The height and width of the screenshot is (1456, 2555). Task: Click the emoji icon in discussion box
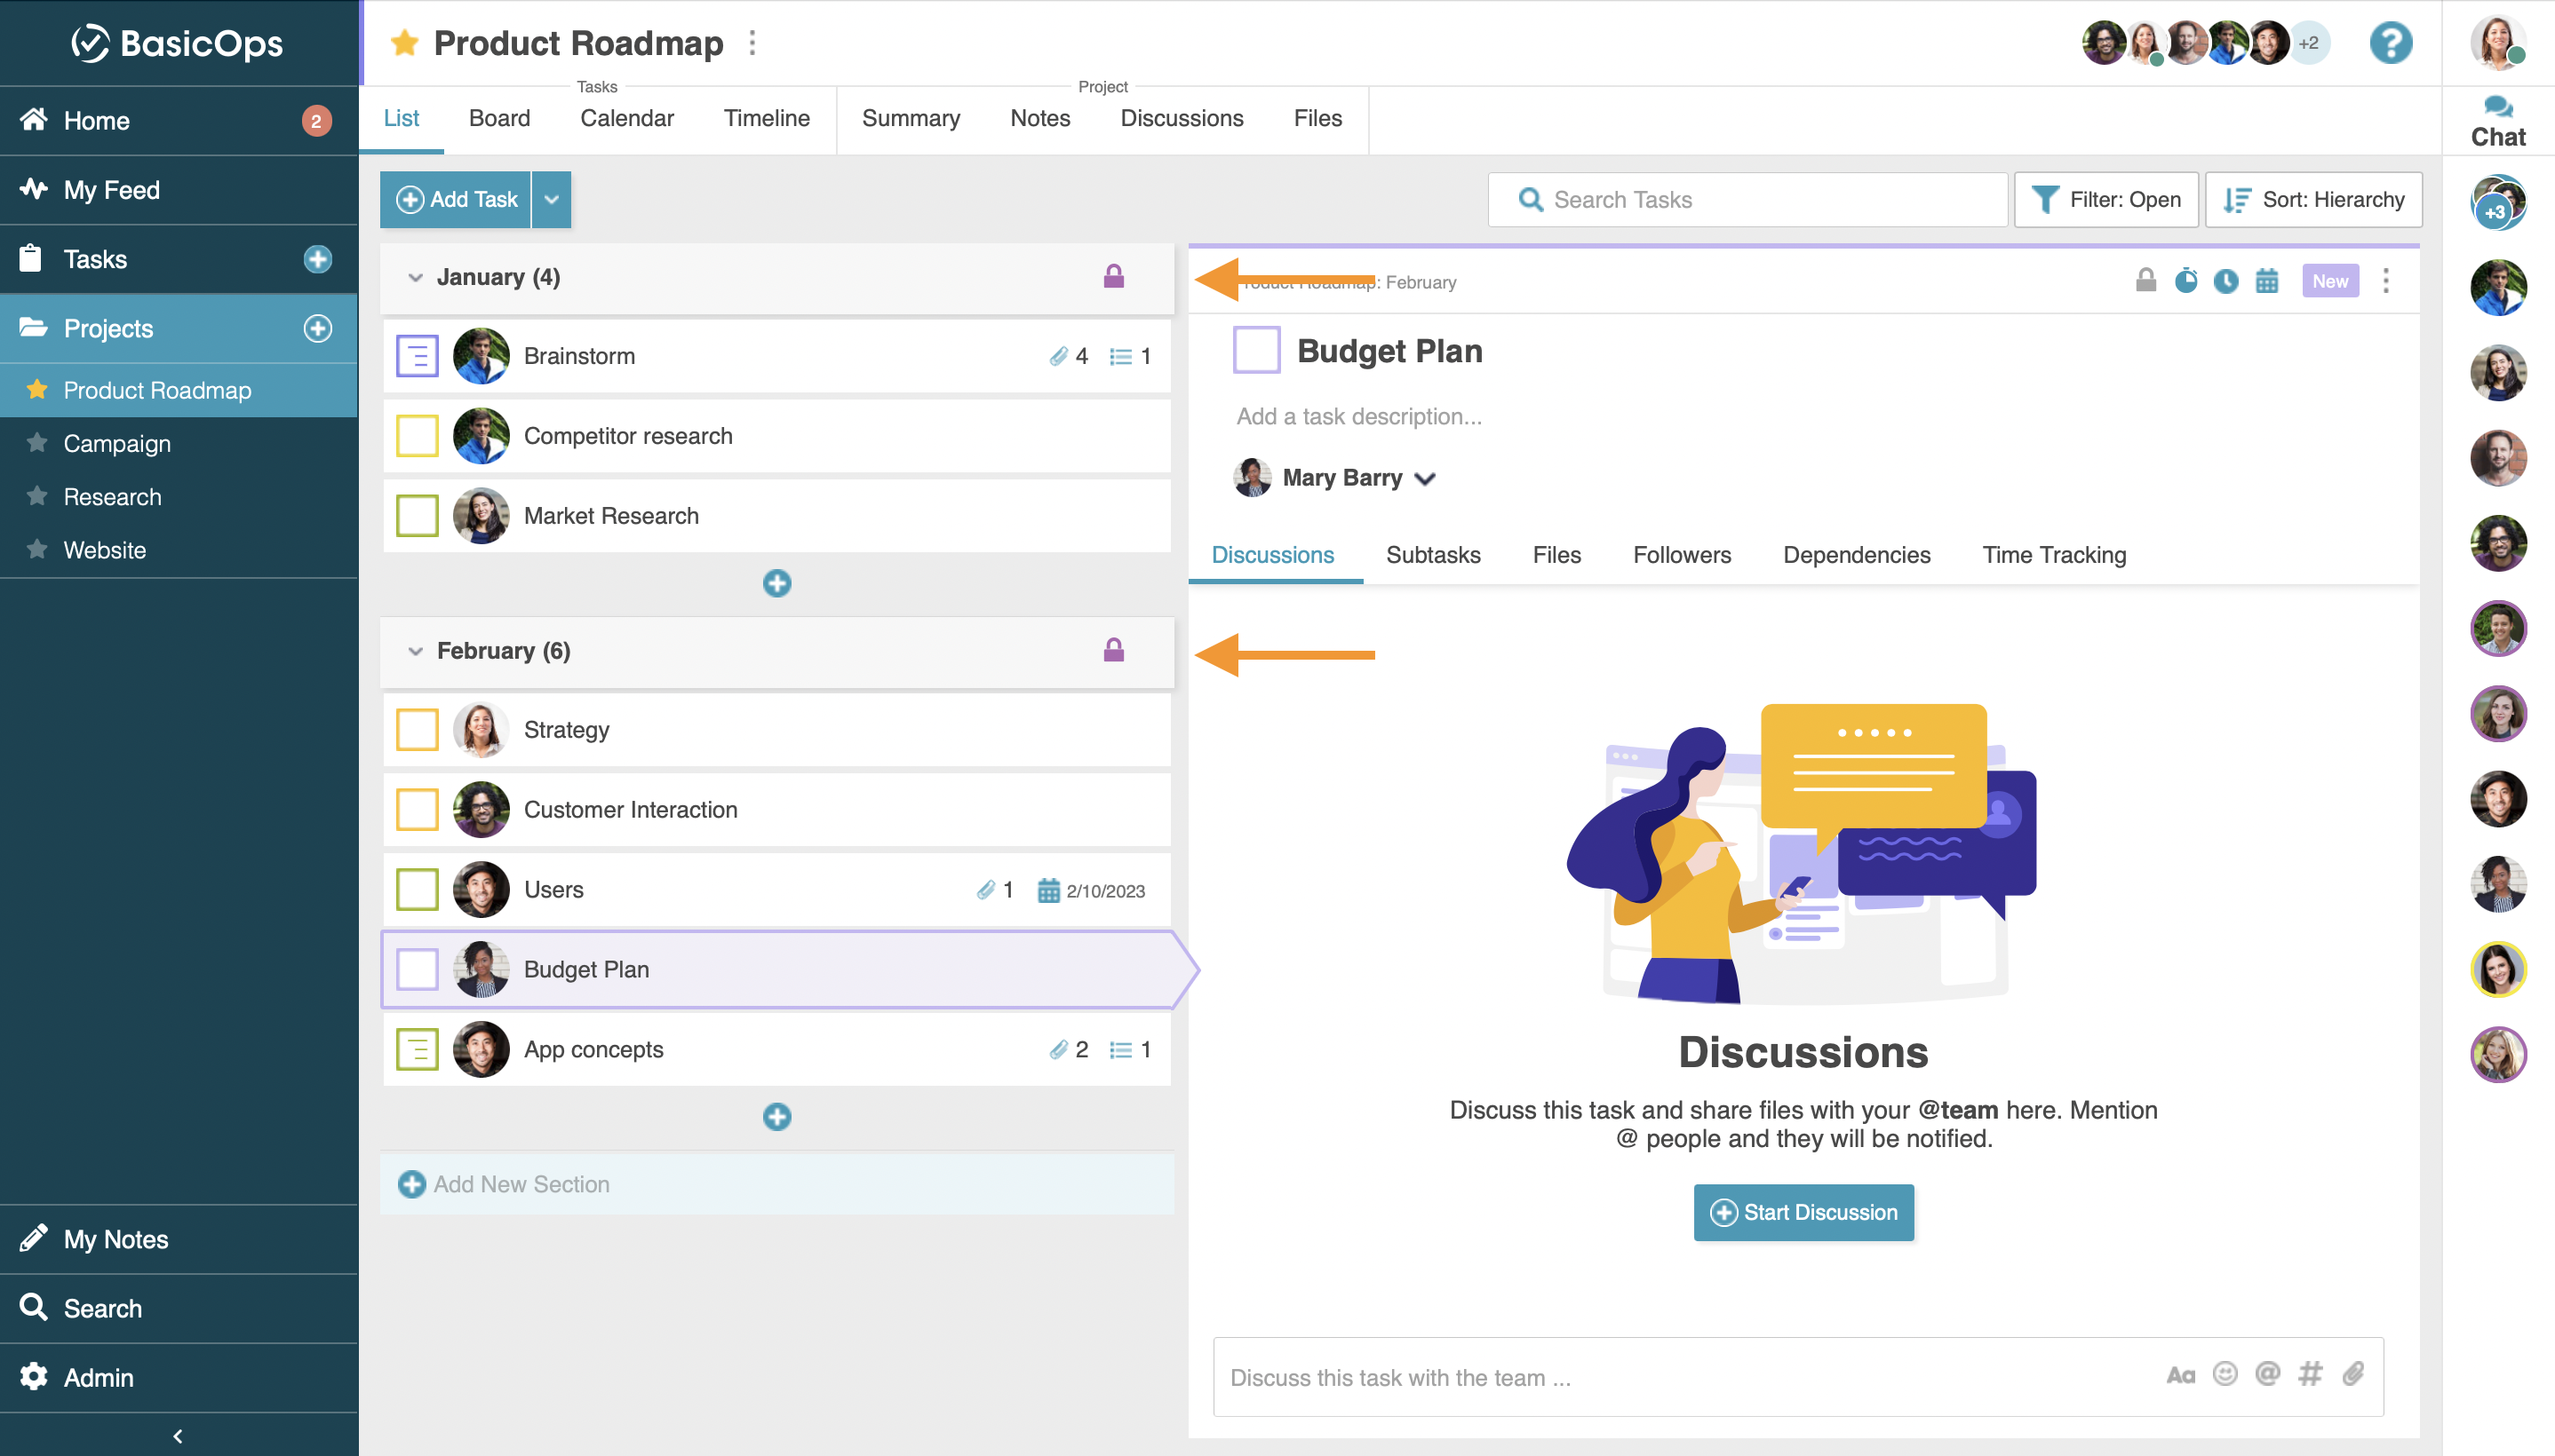pyautogui.click(x=2224, y=1373)
